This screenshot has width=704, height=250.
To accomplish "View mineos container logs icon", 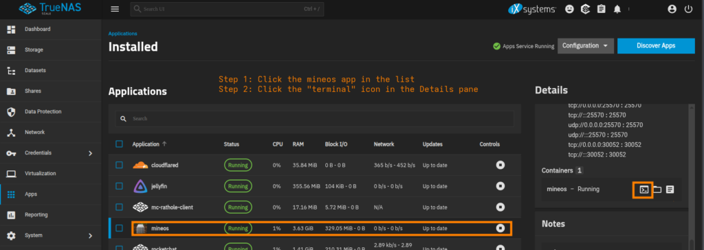I will coord(670,190).
